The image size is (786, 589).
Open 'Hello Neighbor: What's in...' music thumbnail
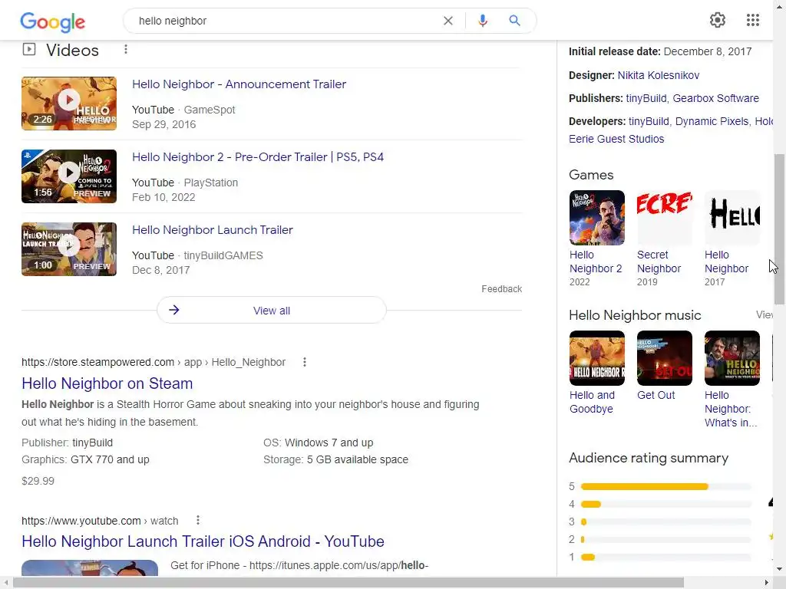pyautogui.click(x=732, y=358)
